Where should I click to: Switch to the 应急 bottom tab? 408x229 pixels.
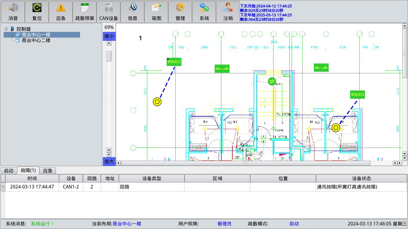(47, 171)
